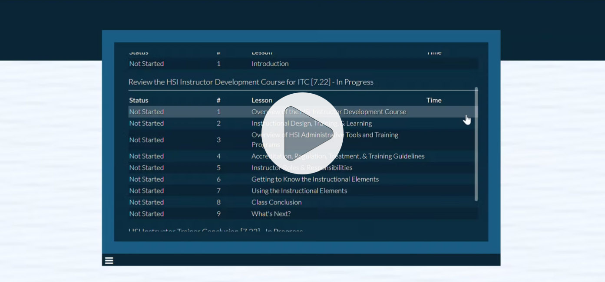This screenshot has width=605, height=282.
Task: Click "Not Started" status in What's Next row
Action: [146, 213]
